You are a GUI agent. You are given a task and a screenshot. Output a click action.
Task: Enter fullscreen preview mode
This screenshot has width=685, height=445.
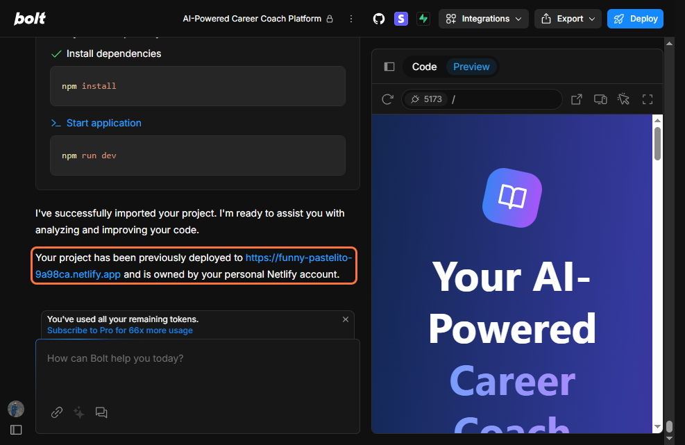coord(648,99)
